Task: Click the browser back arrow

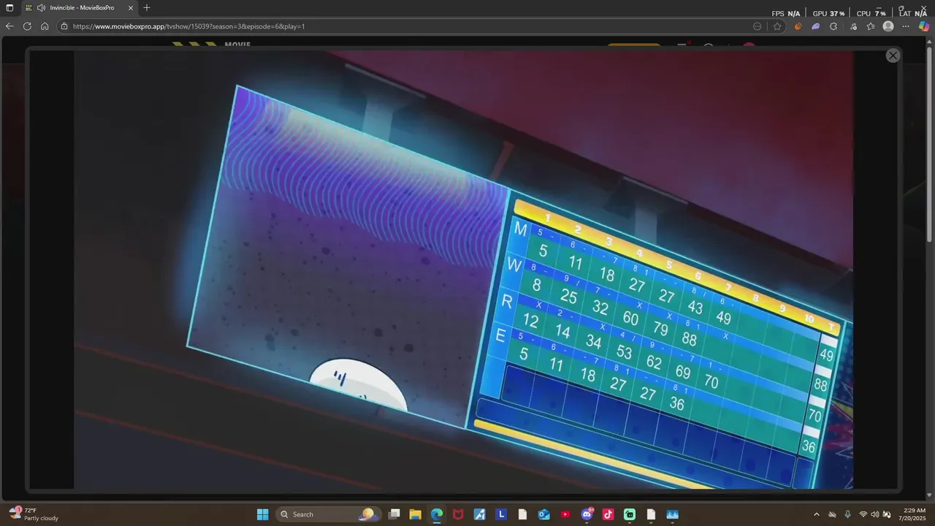Action: [9, 26]
